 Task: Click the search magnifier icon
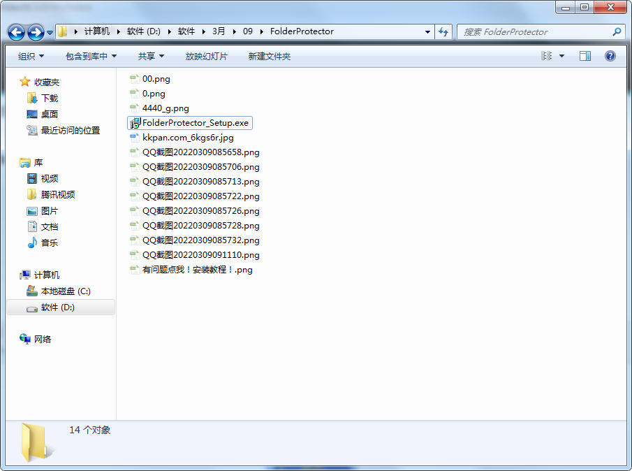coord(617,31)
